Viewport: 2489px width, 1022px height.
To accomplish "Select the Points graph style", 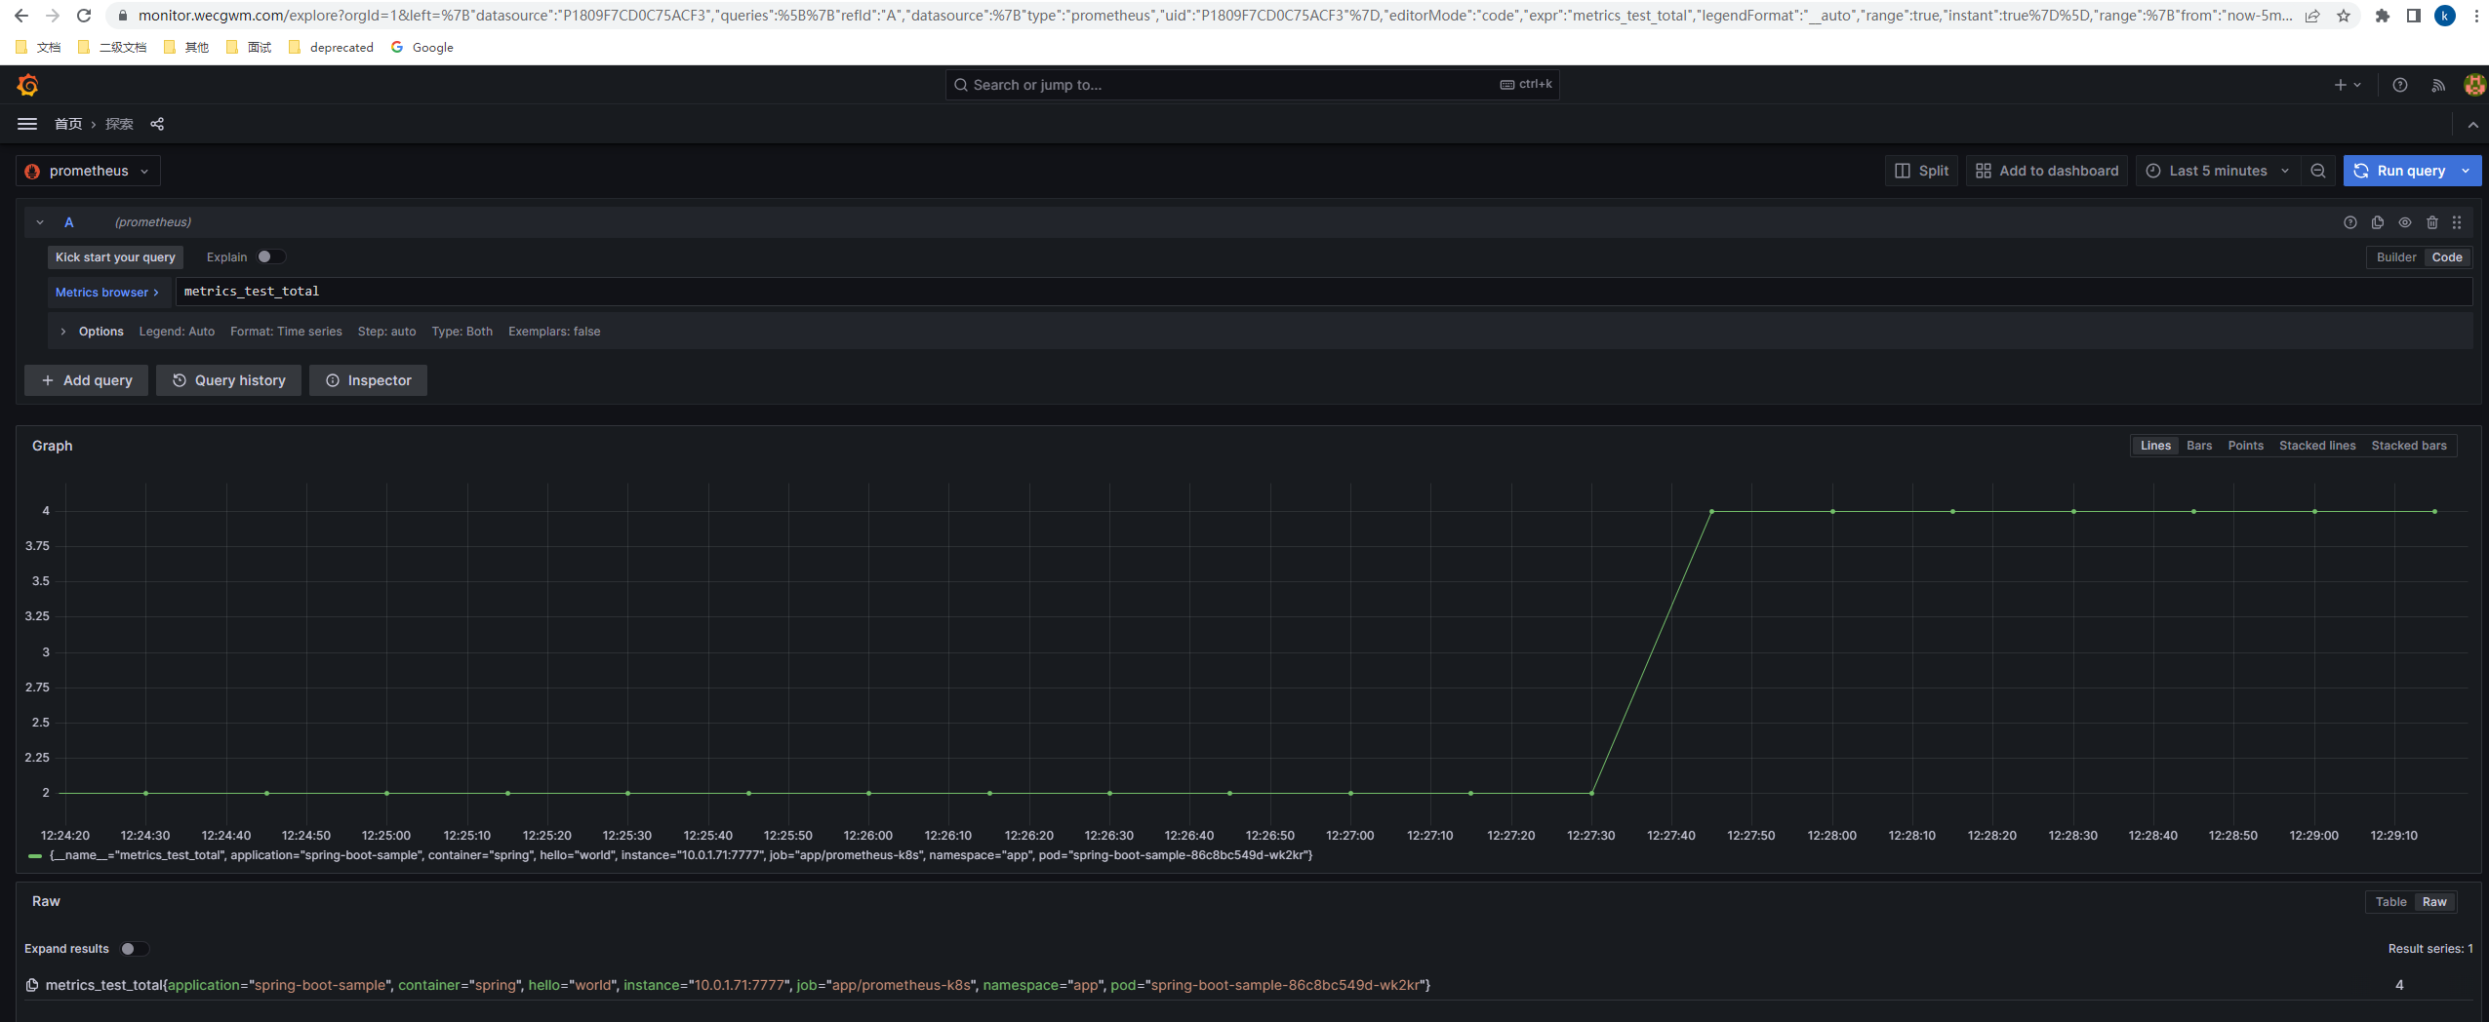I will 2245,446.
